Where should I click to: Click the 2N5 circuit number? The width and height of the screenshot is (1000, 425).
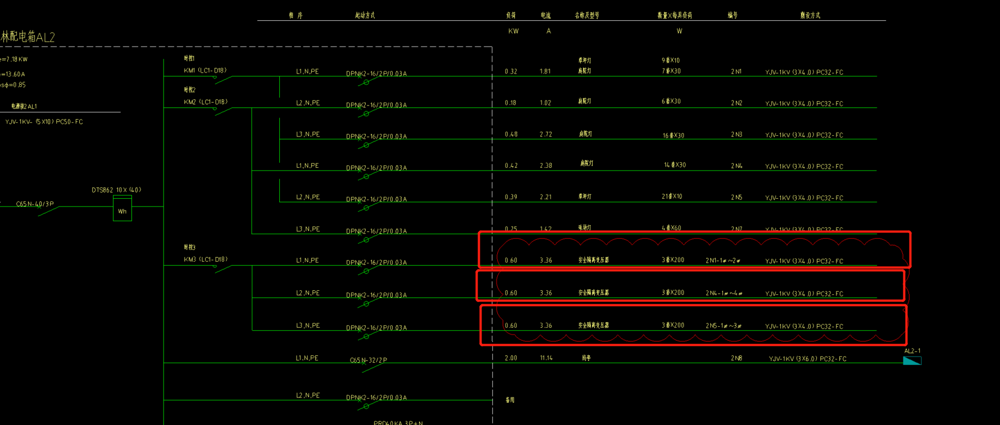[737, 198]
